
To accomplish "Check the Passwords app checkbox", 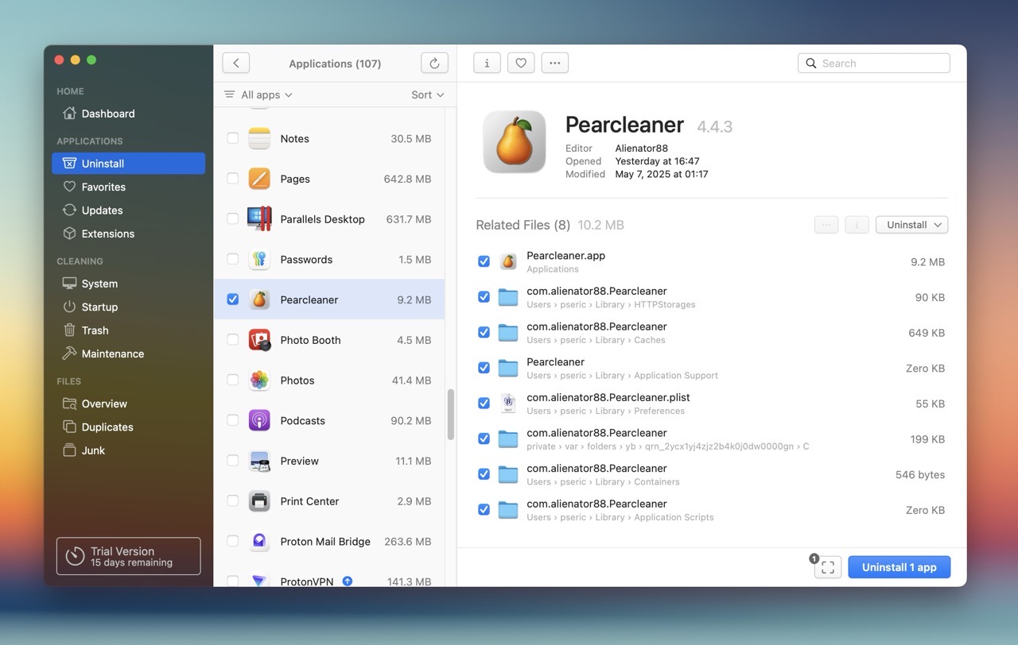I will coord(233,259).
